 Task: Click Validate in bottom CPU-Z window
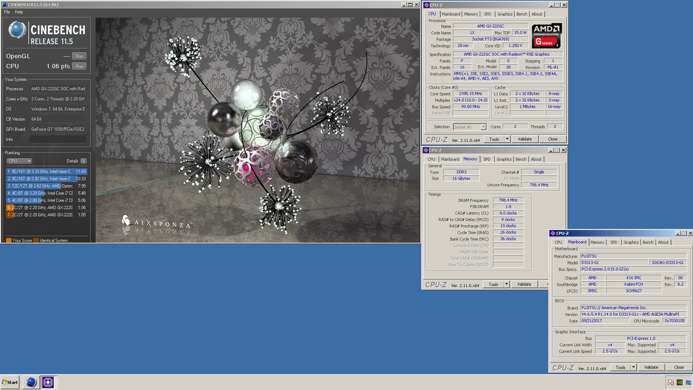(x=651, y=368)
